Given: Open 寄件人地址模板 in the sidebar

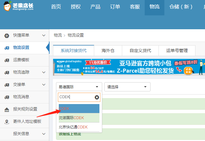Looking at the screenshot, I should 24,122.
